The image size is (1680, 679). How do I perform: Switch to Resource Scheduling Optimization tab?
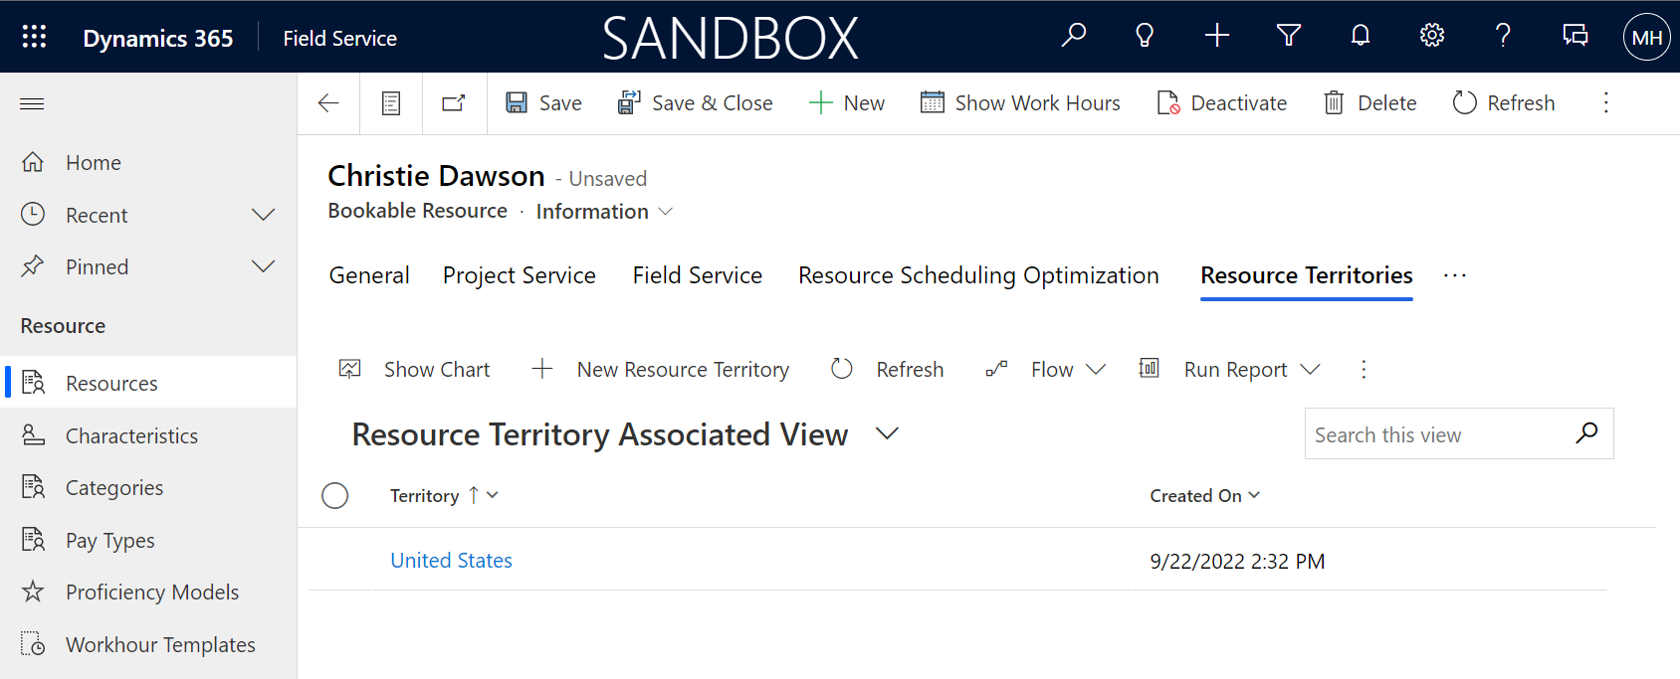[x=978, y=275]
